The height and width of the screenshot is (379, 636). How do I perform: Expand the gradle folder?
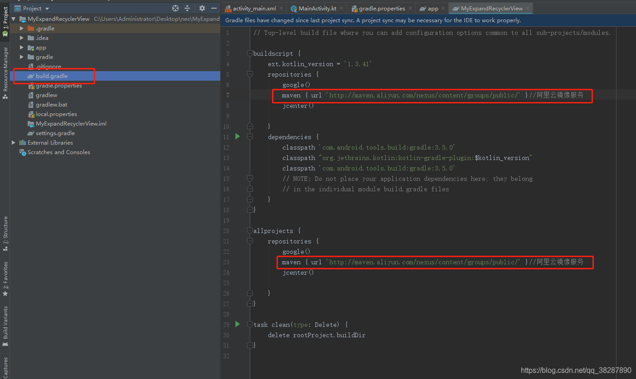click(22, 57)
